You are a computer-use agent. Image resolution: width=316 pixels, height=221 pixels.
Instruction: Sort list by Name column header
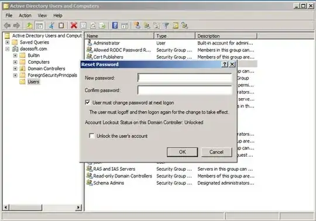[x=119, y=36]
